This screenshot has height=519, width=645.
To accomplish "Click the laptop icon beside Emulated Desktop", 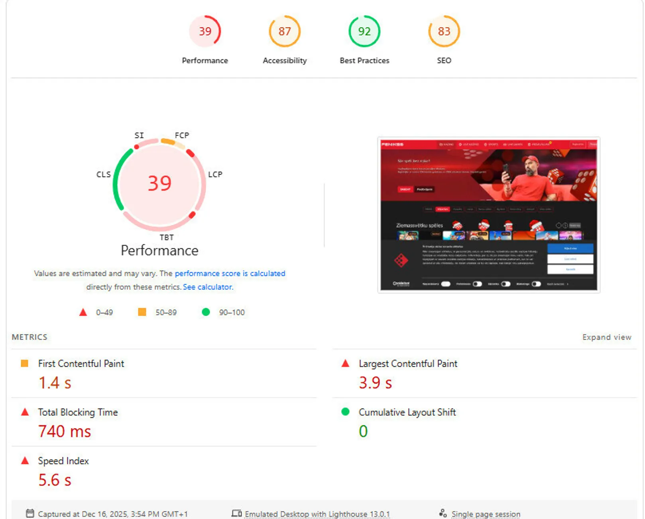I will [237, 513].
